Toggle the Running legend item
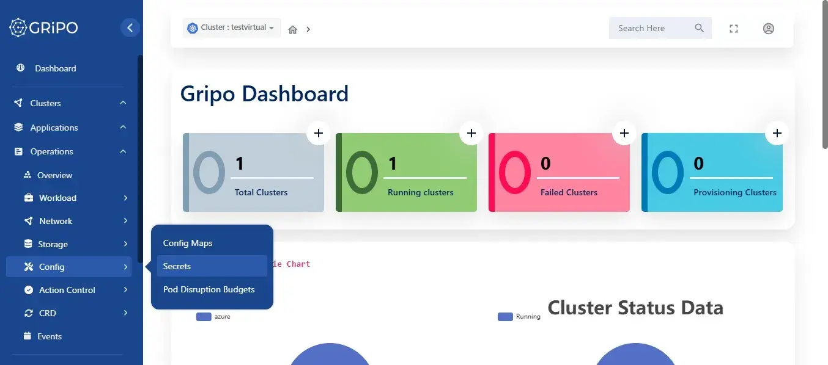The width and height of the screenshot is (828, 365). point(519,317)
